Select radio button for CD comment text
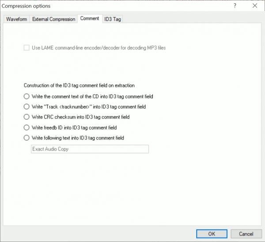The height and width of the screenshot is (242, 265). [x=26, y=96]
